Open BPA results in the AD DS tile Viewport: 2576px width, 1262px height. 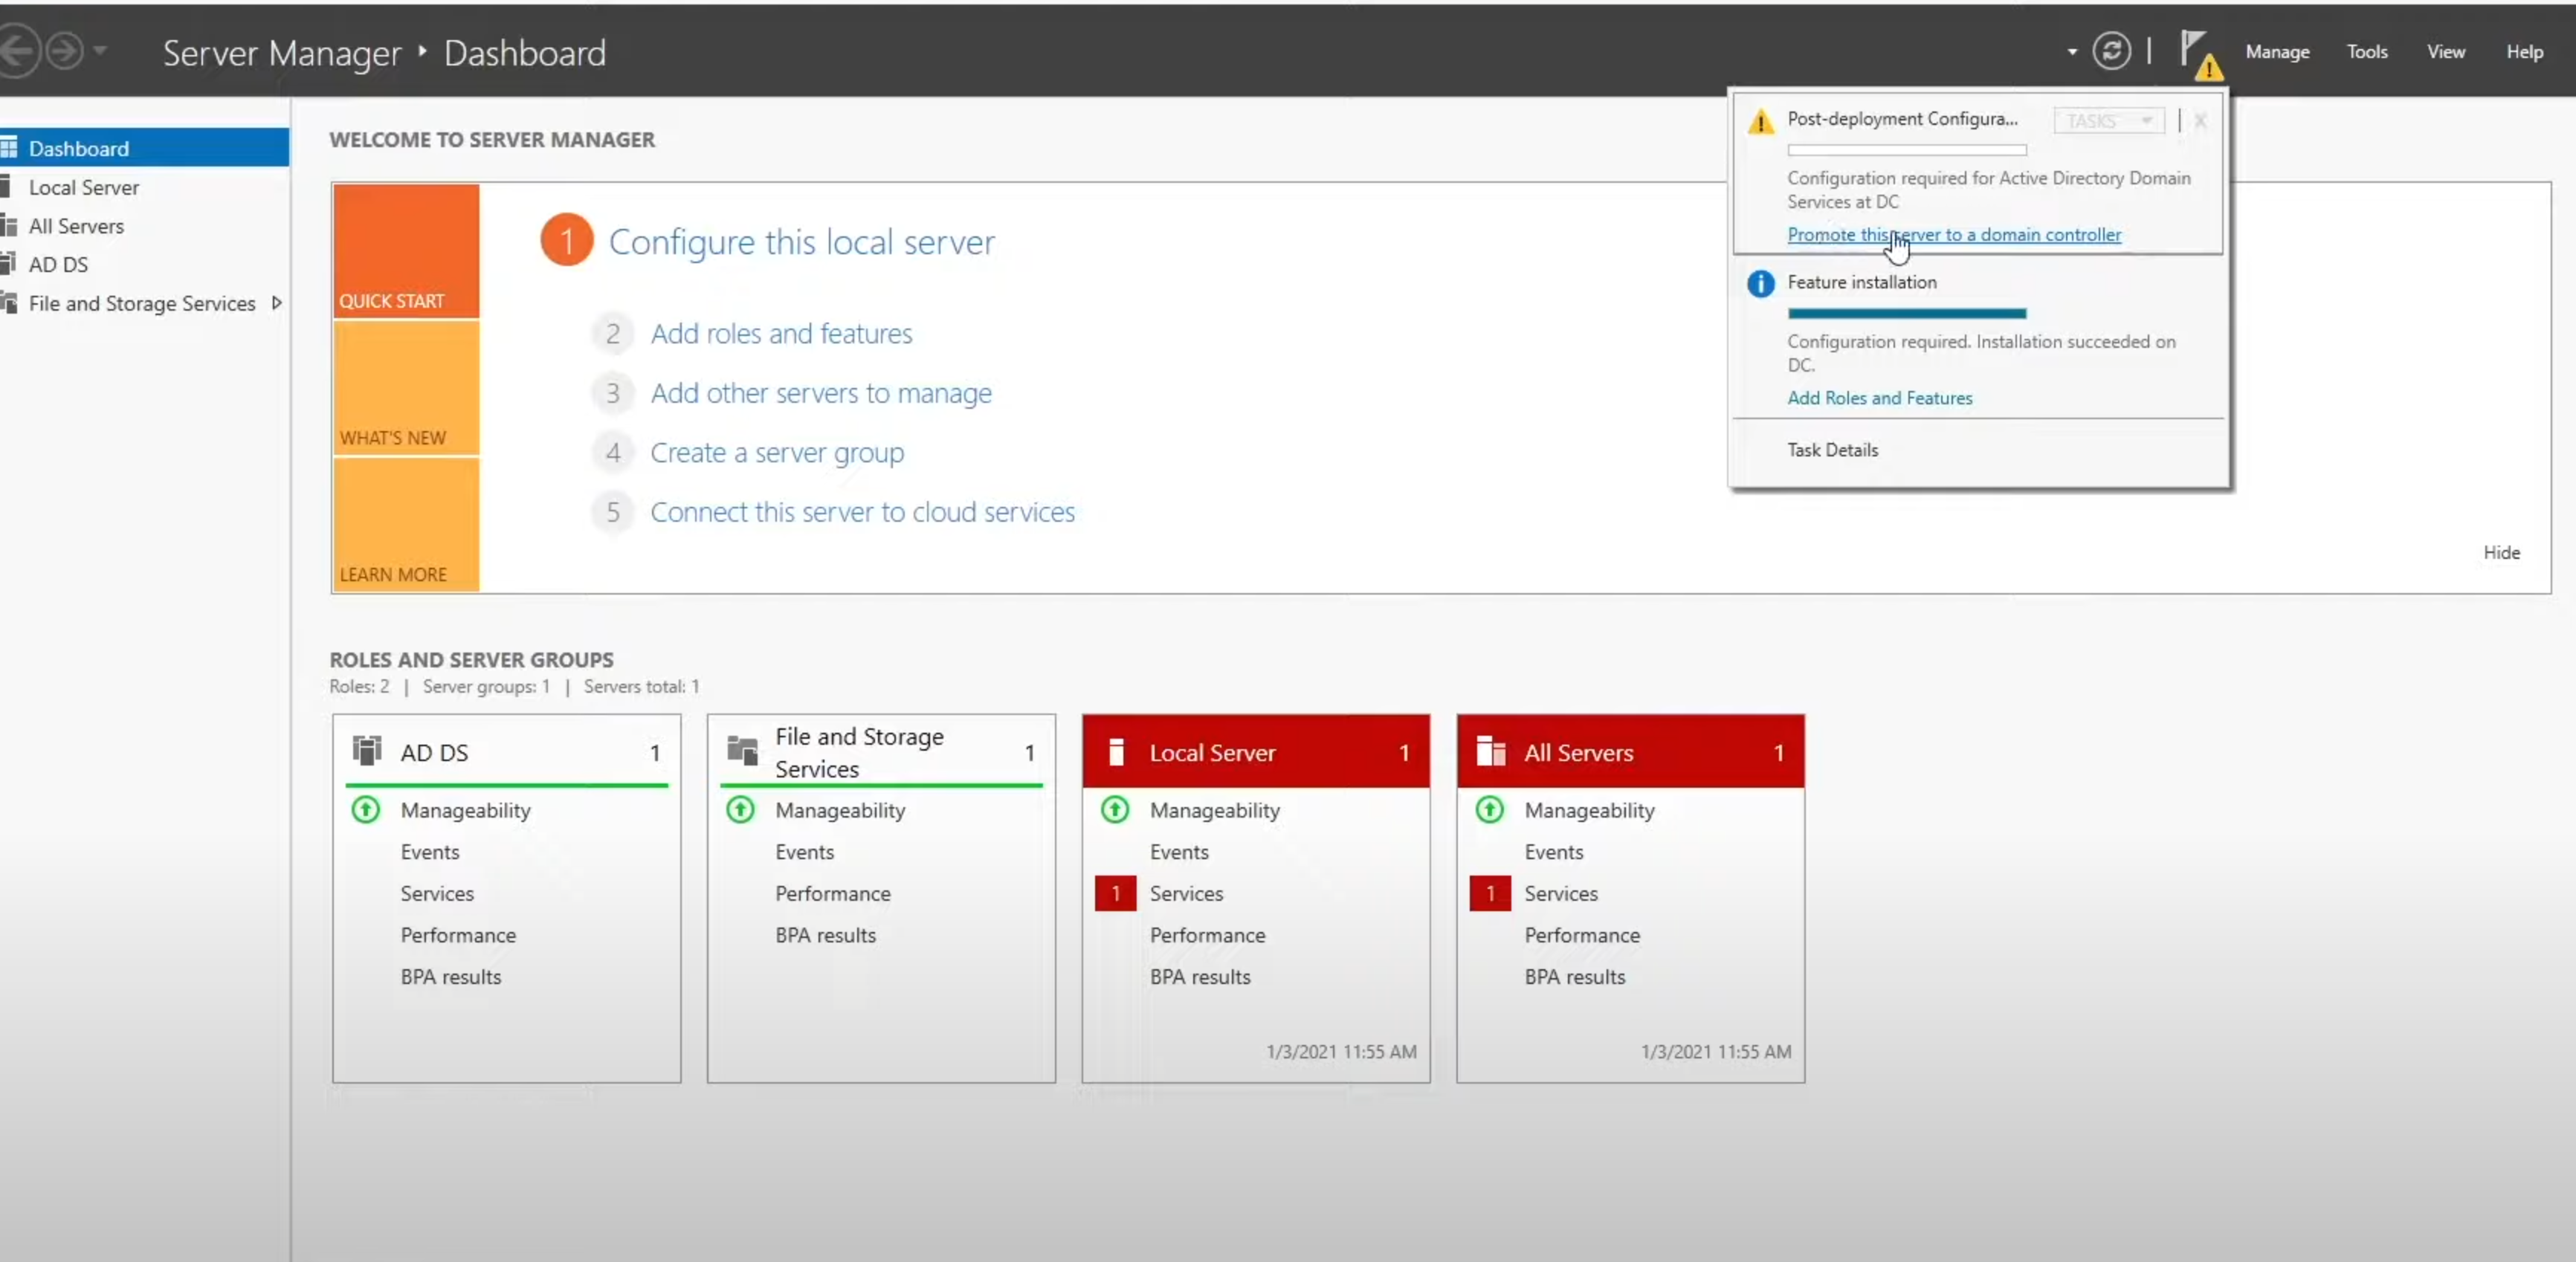[x=451, y=977]
